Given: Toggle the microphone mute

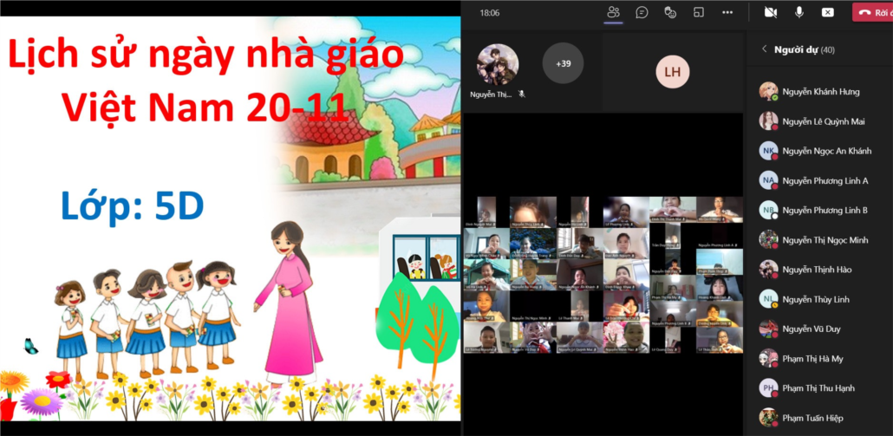Looking at the screenshot, I should pyautogui.click(x=798, y=12).
